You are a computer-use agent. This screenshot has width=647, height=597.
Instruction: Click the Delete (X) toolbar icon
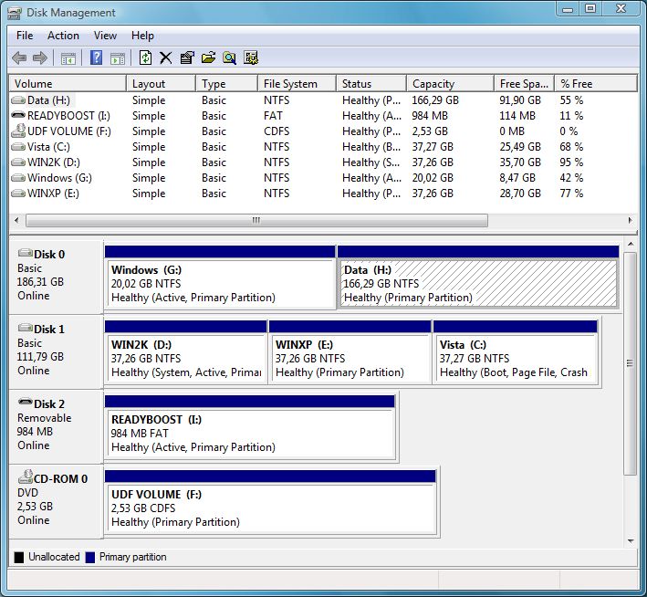[x=166, y=58]
